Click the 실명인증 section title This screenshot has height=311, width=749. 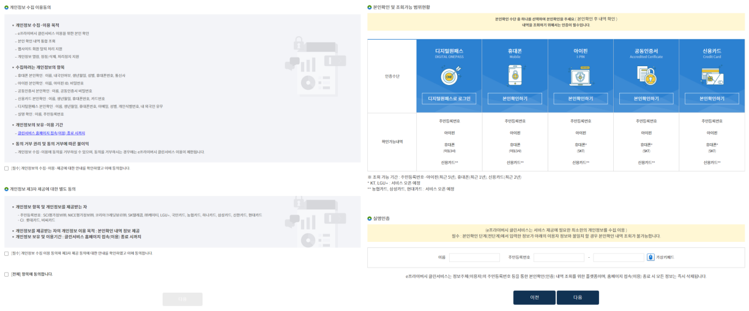coord(381,219)
